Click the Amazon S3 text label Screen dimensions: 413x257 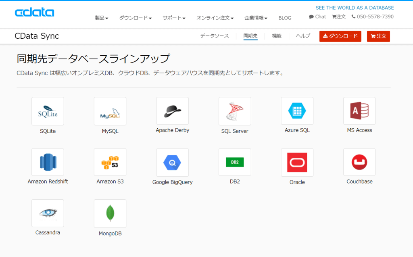pyautogui.click(x=110, y=181)
